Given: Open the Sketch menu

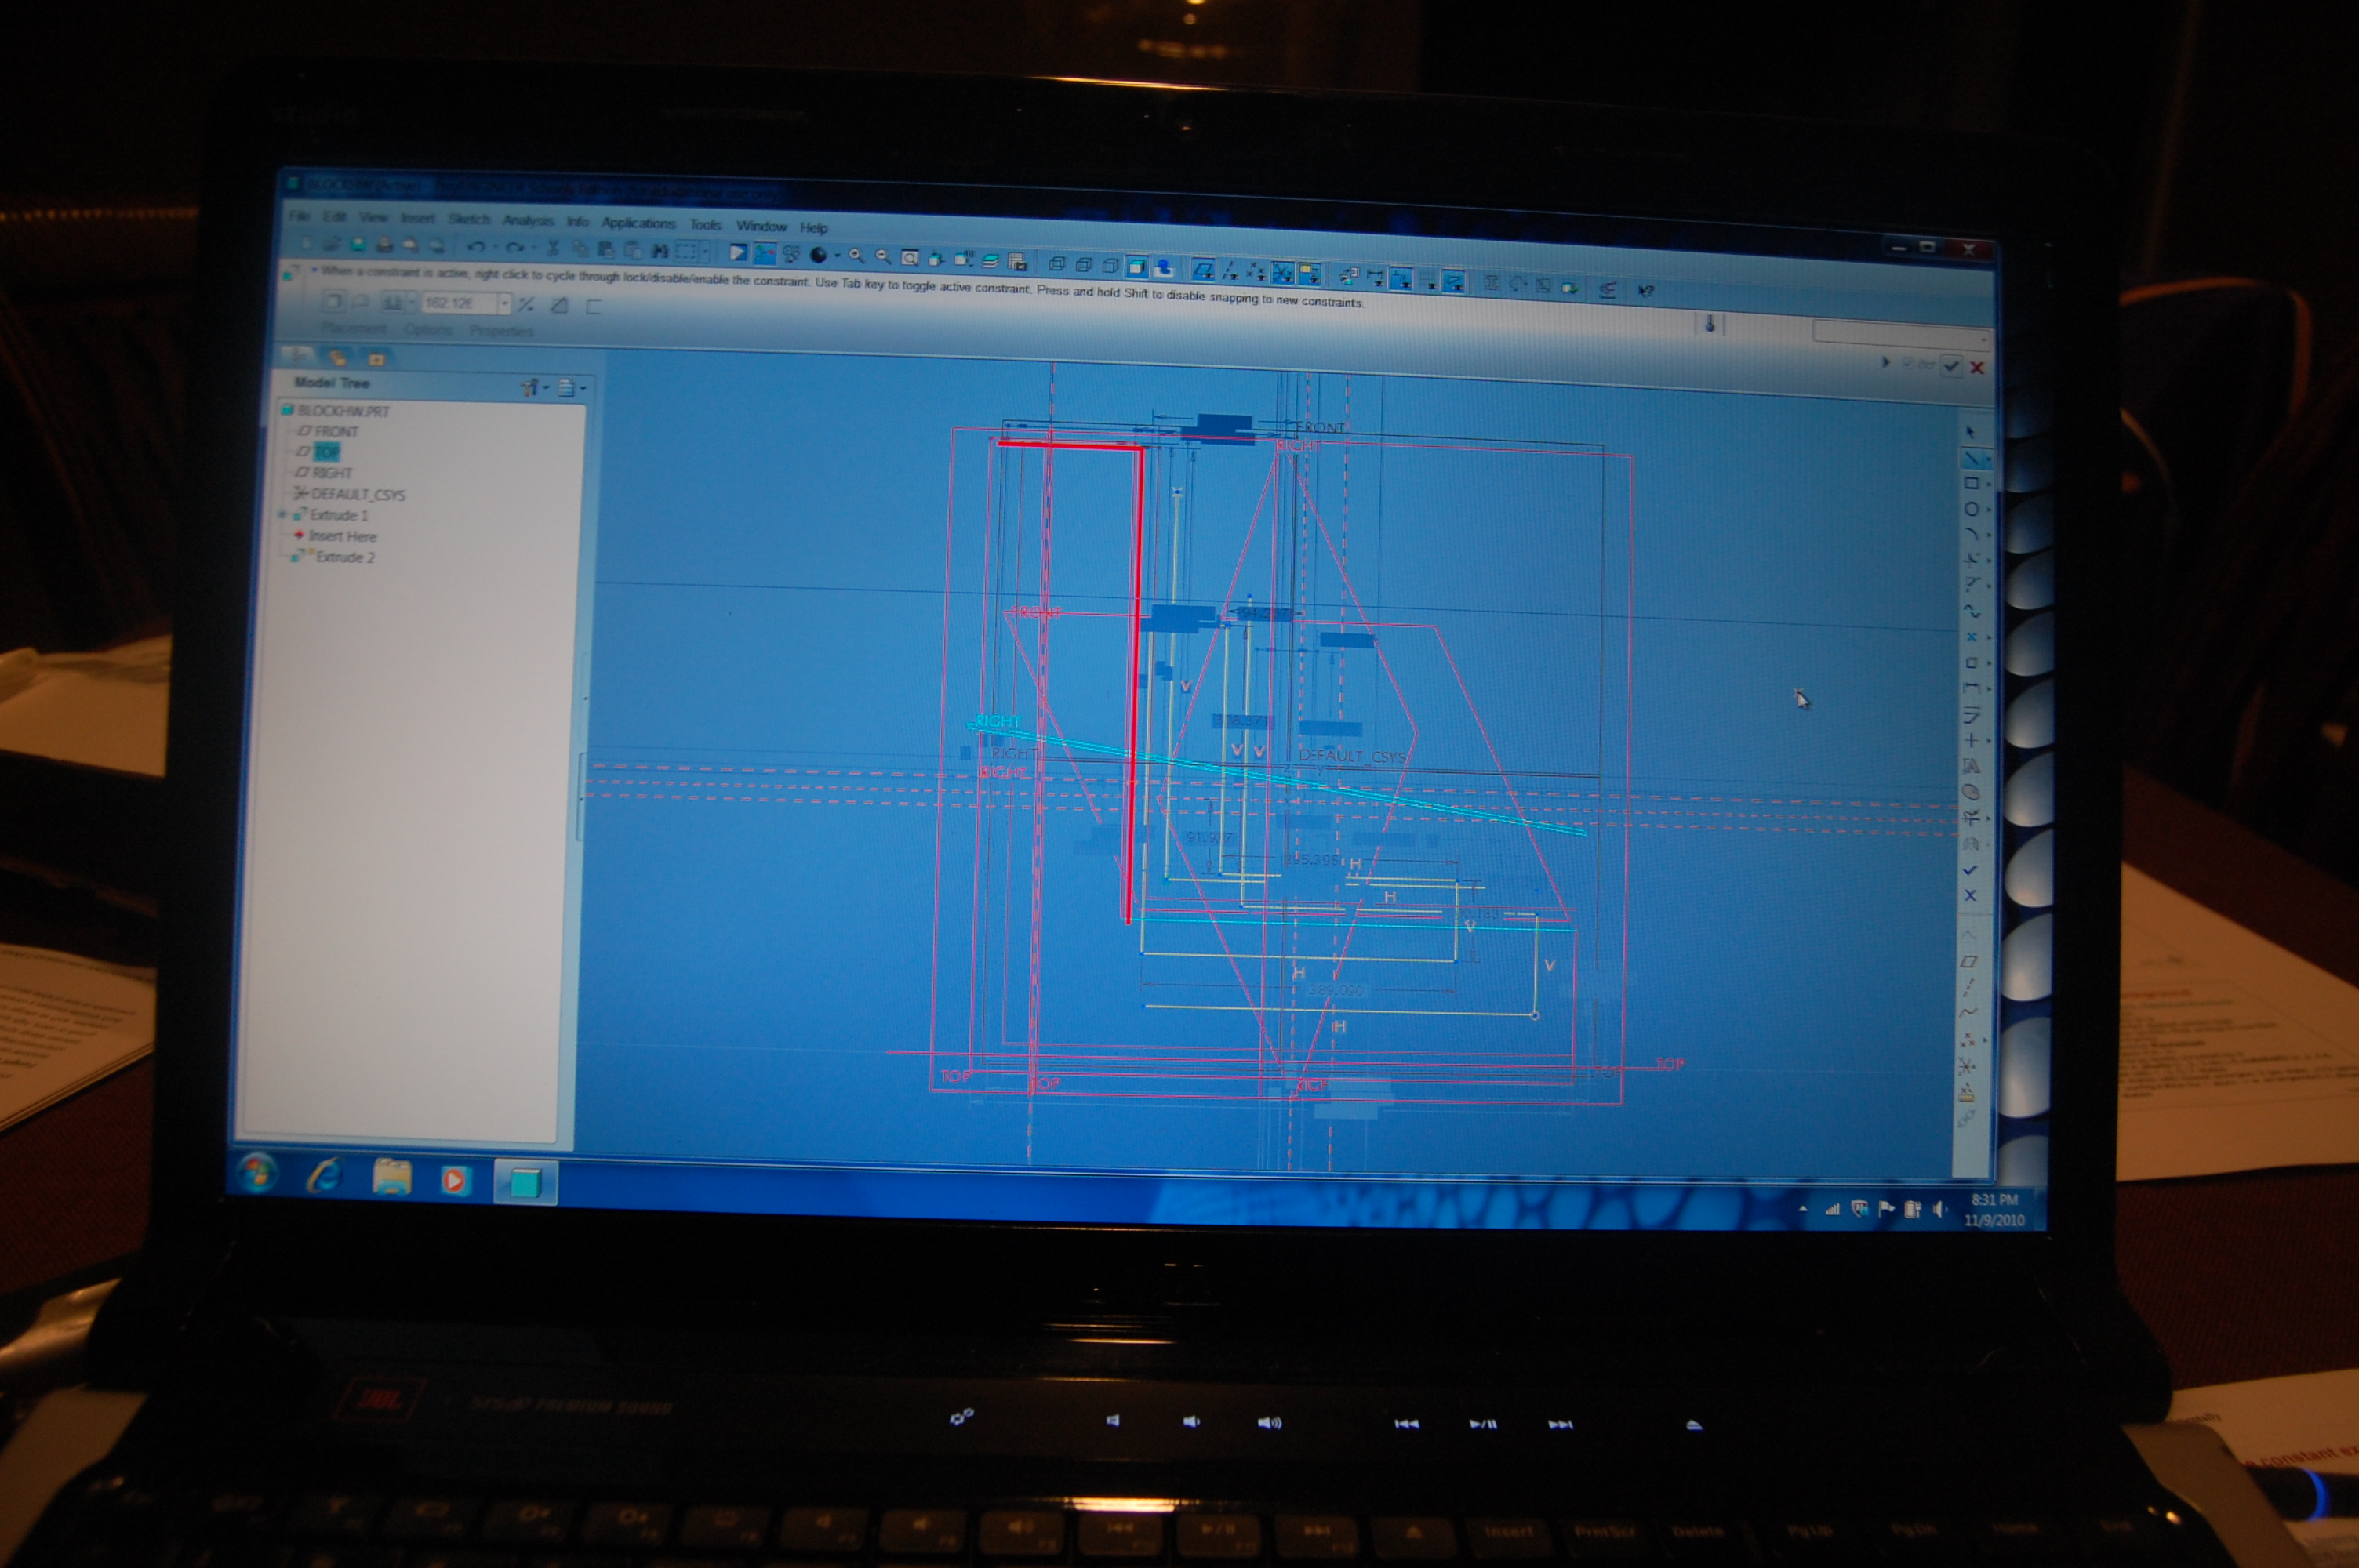Looking at the screenshot, I should click(x=468, y=219).
